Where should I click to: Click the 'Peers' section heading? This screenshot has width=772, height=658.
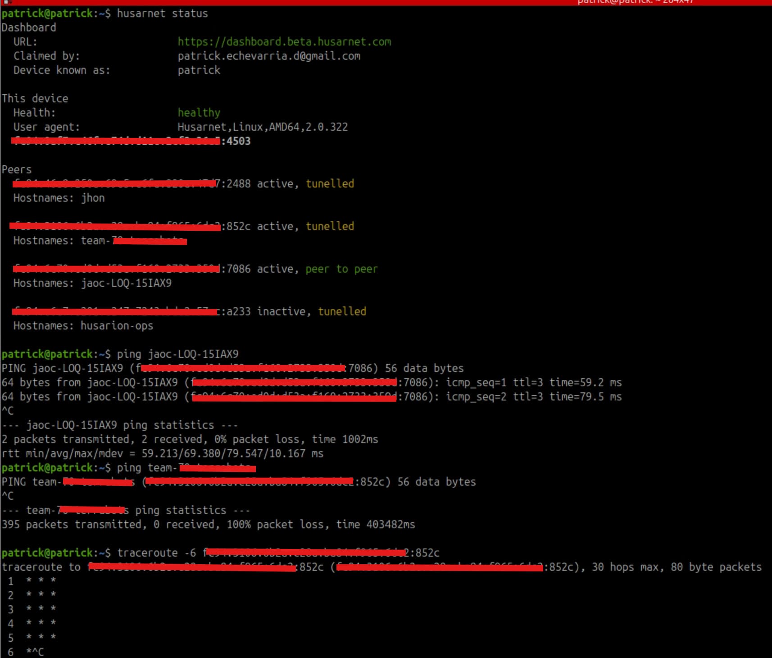click(17, 169)
